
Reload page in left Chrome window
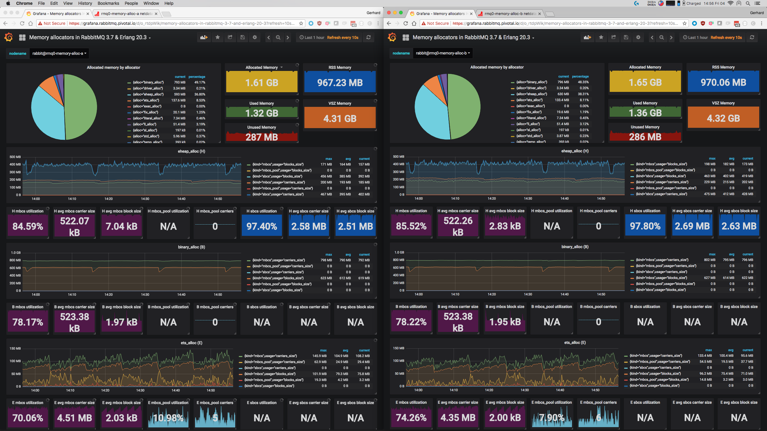pyautogui.click(x=22, y=23)
